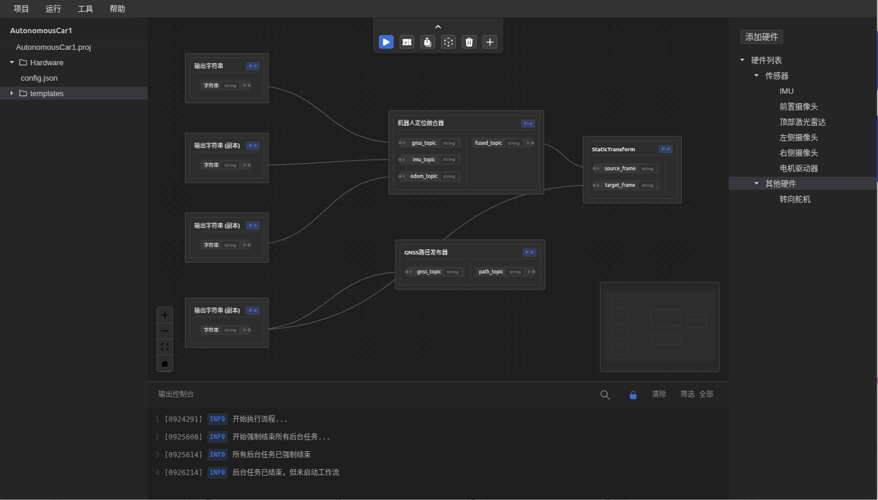Click the ticket-shaped icon in the canvas toolbar
878x500 pixels.
[x=407, y=42]
